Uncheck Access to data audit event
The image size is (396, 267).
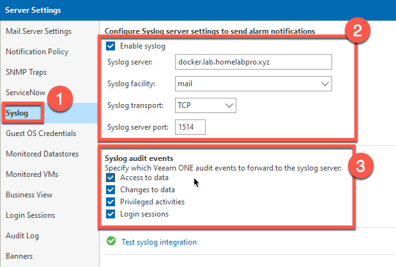111,178
